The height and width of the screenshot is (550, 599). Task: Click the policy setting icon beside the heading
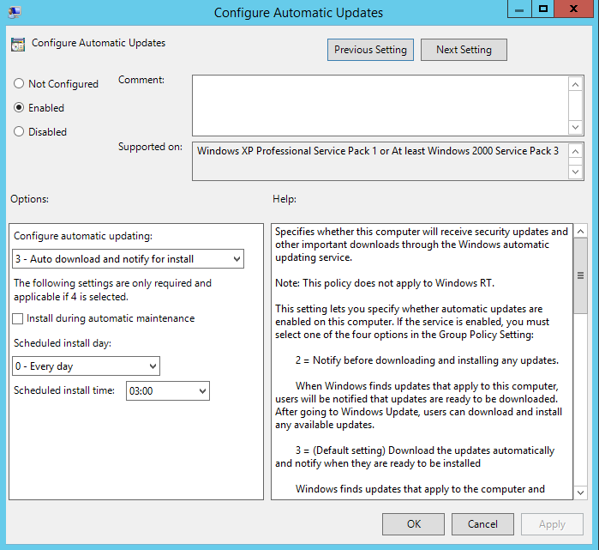pos(18,45)
